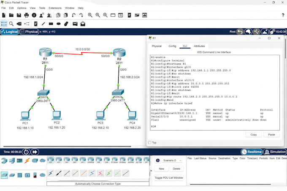Image resolution: width=287 pixels, height=191 pixels.
Task: Select the Draw Rectangle tool
Action: click(51, 24)
